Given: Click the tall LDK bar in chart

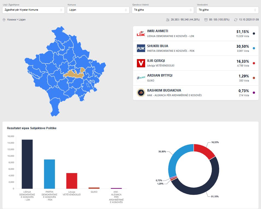Looking at the screenshot, I should 27,164.
